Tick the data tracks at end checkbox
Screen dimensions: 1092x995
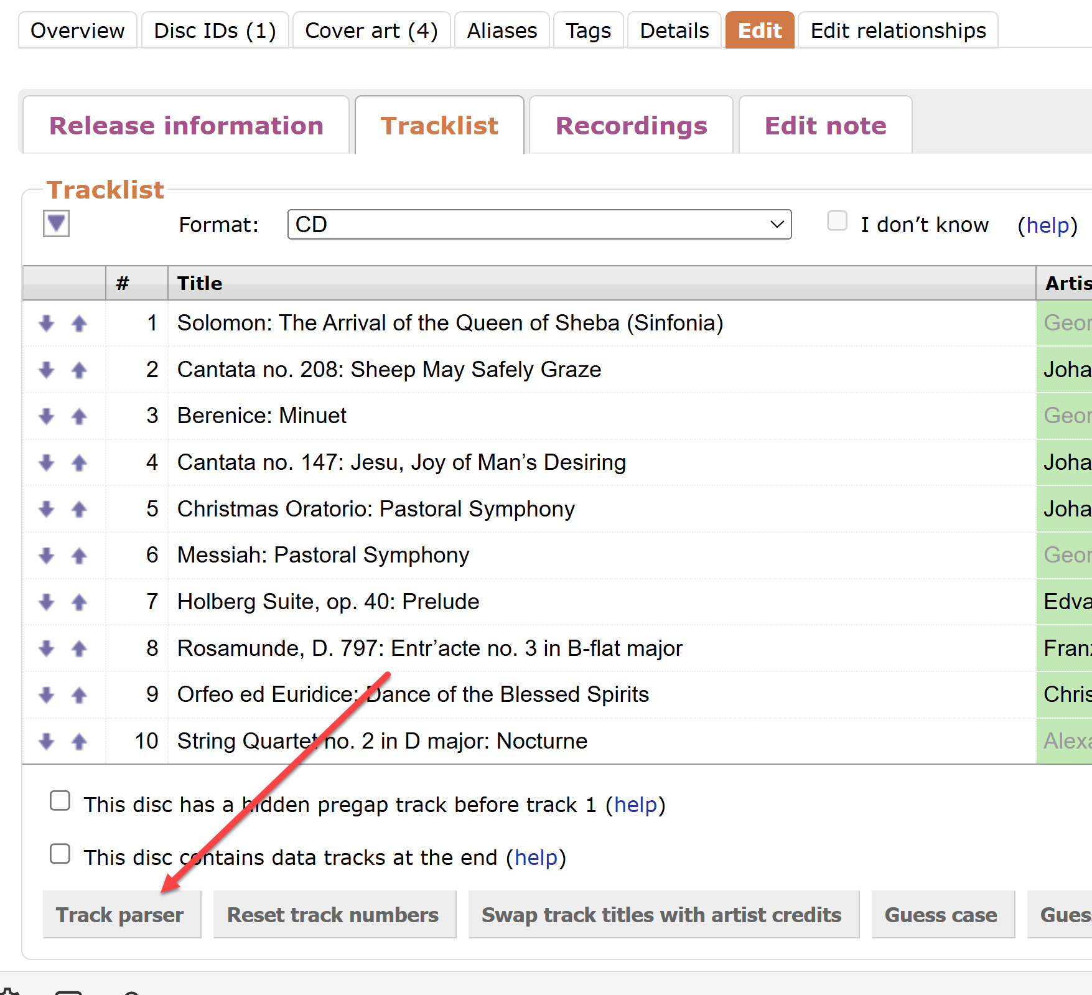[x=60, y=854]
